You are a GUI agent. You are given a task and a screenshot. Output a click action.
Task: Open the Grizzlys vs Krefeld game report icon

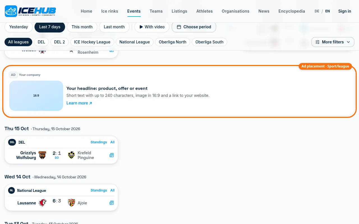coord(112,155)
